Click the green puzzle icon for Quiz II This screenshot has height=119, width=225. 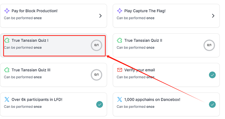120,40
